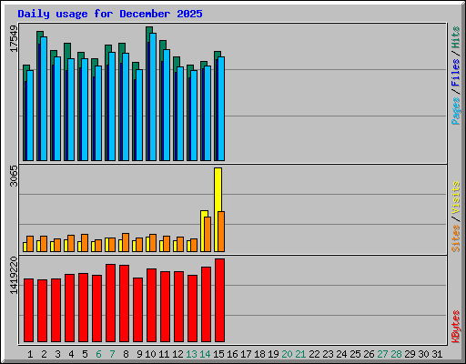Viewport: 466px width, 364px height.
Task: Click green weekend day 13 label
Action: 191,354
